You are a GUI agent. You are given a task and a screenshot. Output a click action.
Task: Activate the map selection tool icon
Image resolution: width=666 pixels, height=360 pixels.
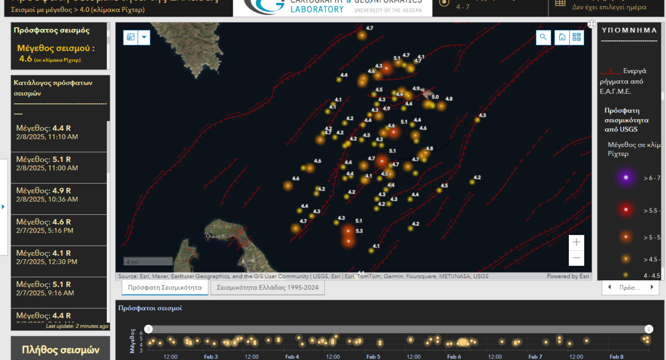click(x=131, y=38)
